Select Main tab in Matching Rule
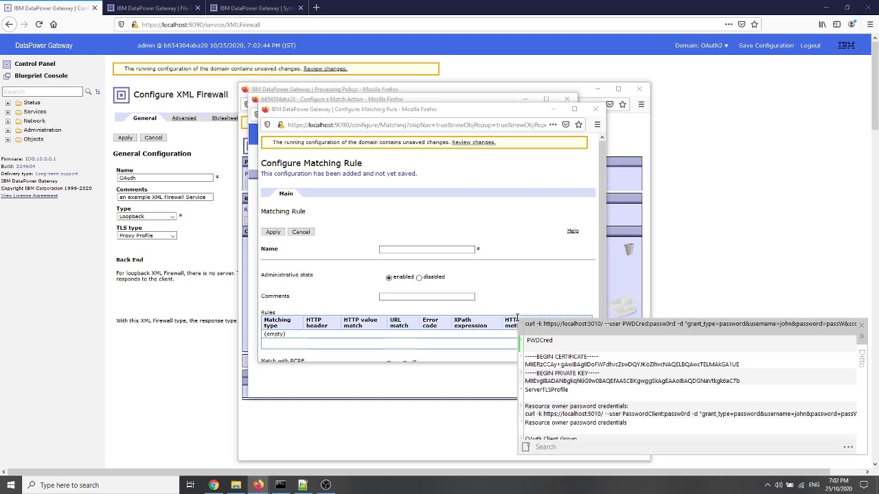 [286, 193]
